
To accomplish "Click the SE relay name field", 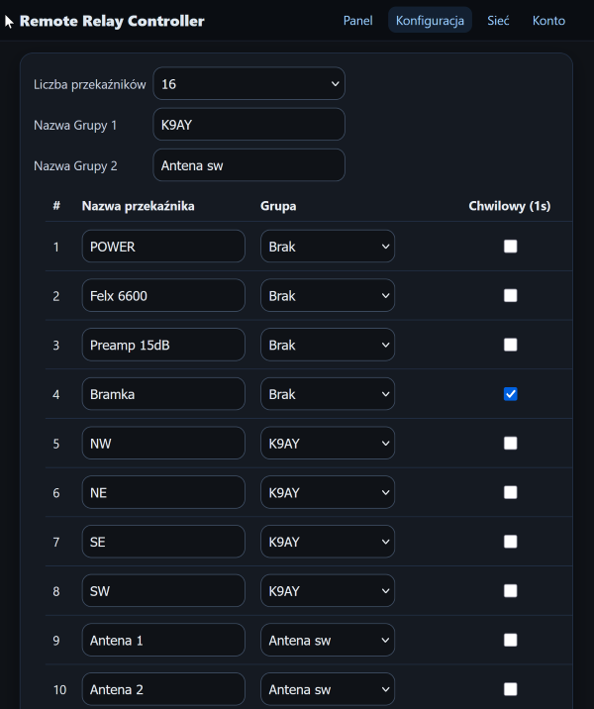I will (x=163, y=542).
